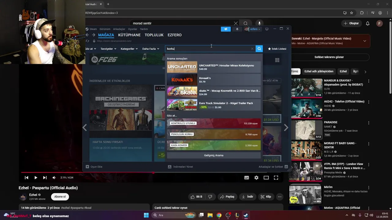392x220 pixels.
Task: Open the Göz at dropdown in Steam
Action: [x=91, y=49]
